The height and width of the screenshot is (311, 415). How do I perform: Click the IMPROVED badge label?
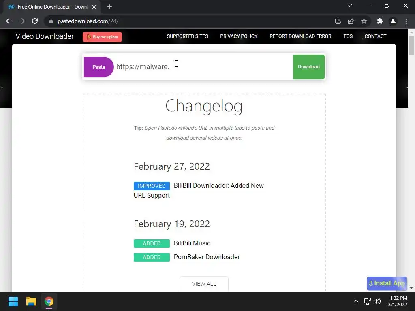[152, 186]
